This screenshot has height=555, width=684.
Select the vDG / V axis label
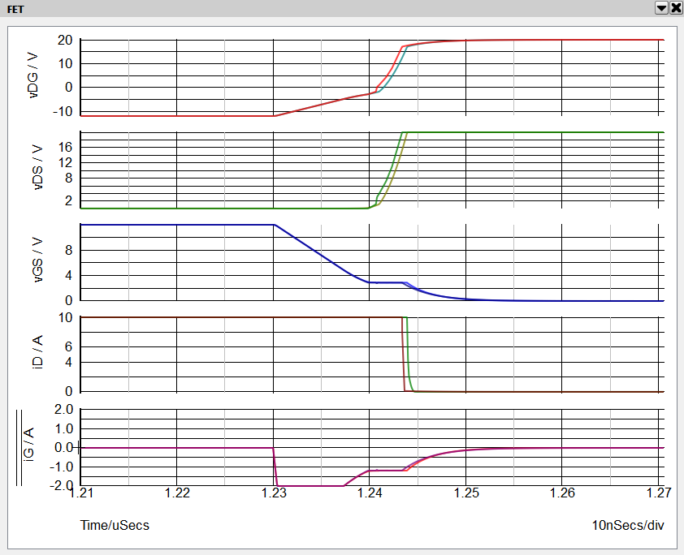[x=36, y=75]
